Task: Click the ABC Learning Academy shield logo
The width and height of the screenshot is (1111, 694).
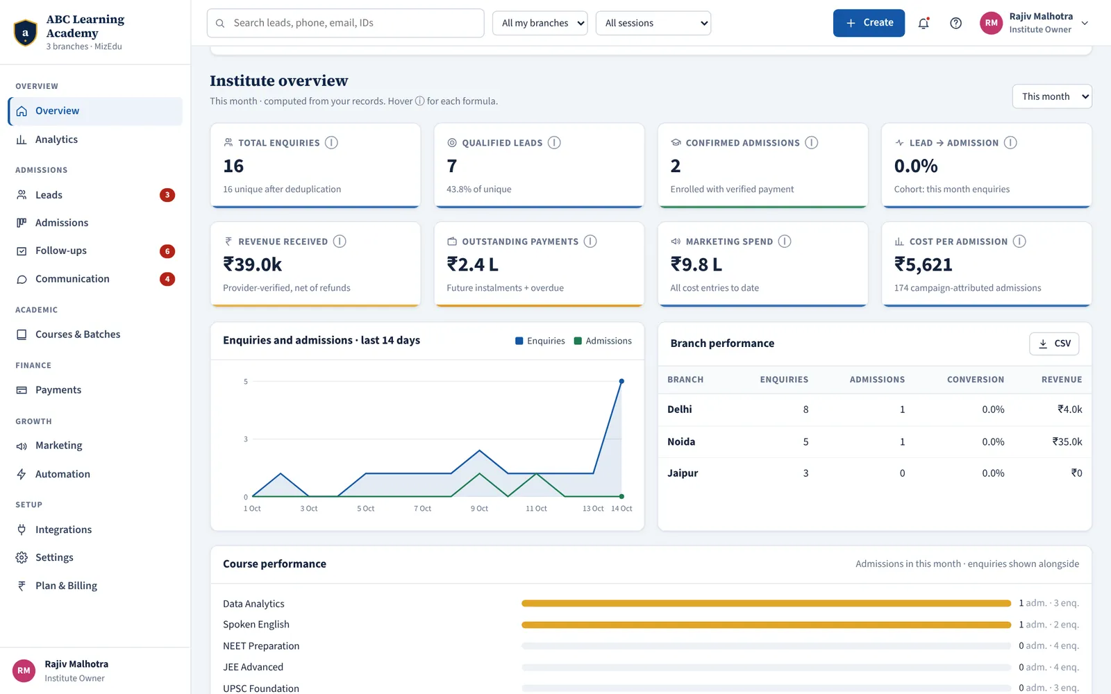Action: 26,33
